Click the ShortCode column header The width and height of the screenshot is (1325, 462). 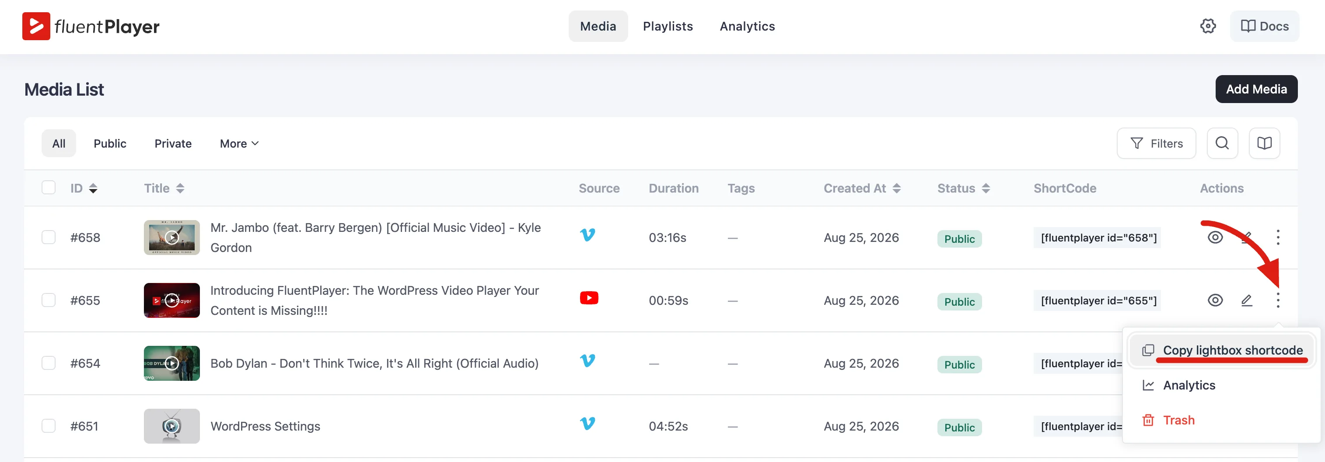[x=1065, y=188]
